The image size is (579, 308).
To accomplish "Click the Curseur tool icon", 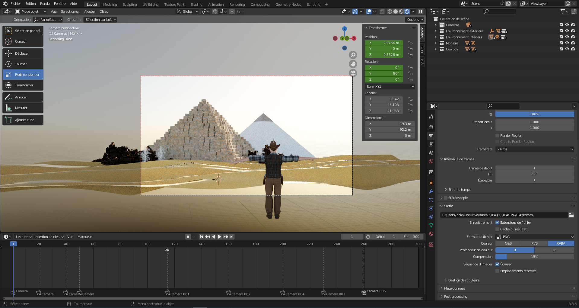I will click(x=8, y=41).
